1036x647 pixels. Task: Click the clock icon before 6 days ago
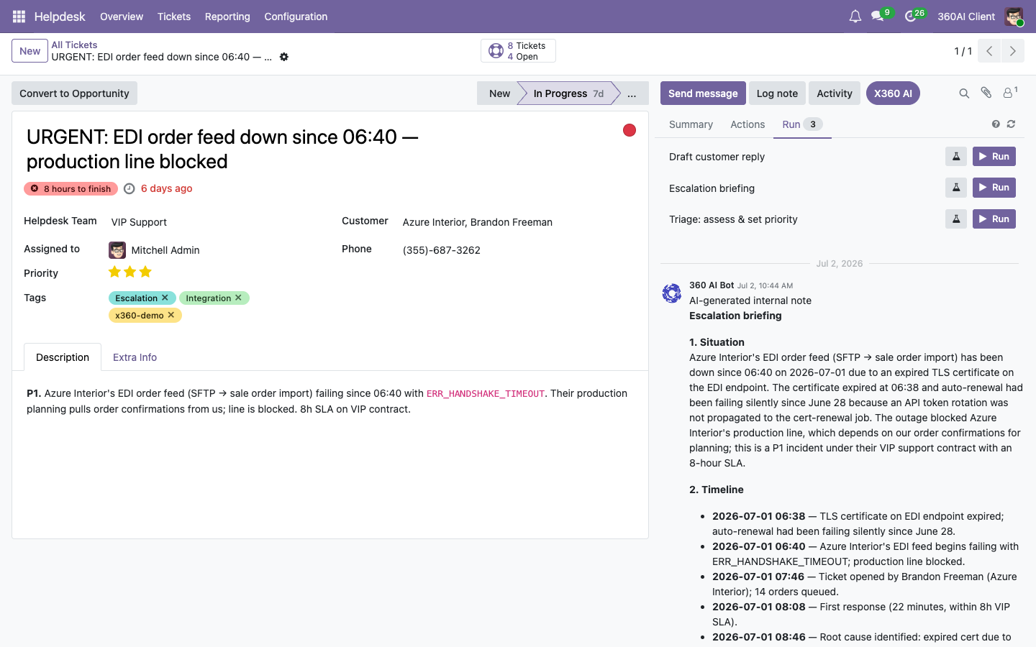[129, 188]
